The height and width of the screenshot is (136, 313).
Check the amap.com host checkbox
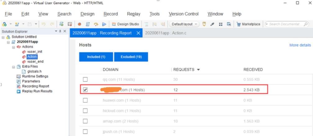pyautogui.click(x=85, y=121)
